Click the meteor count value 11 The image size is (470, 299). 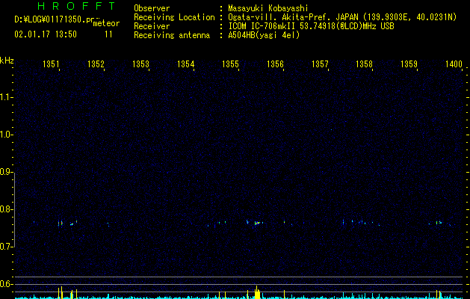tap(108, 34)
